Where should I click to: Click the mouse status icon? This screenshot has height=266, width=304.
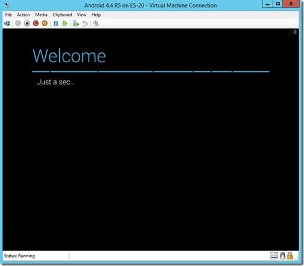click(282, 256)
